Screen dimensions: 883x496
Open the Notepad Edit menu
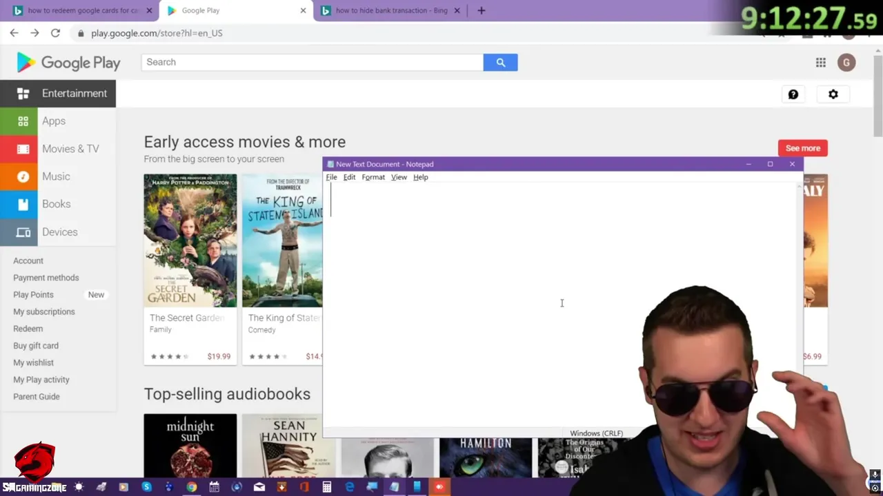[x=349, y=177]
